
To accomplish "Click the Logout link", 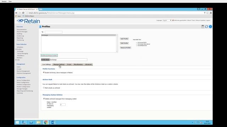I will pos(208,20).
